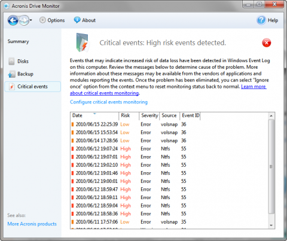Select Critical events in the sidebar
The image size is (287, 241).
click(32, 87)
